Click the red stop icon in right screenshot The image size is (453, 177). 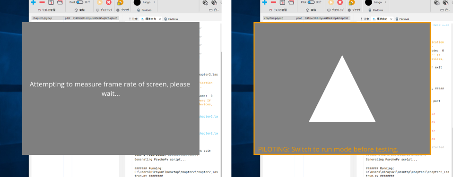click(340, 2)
